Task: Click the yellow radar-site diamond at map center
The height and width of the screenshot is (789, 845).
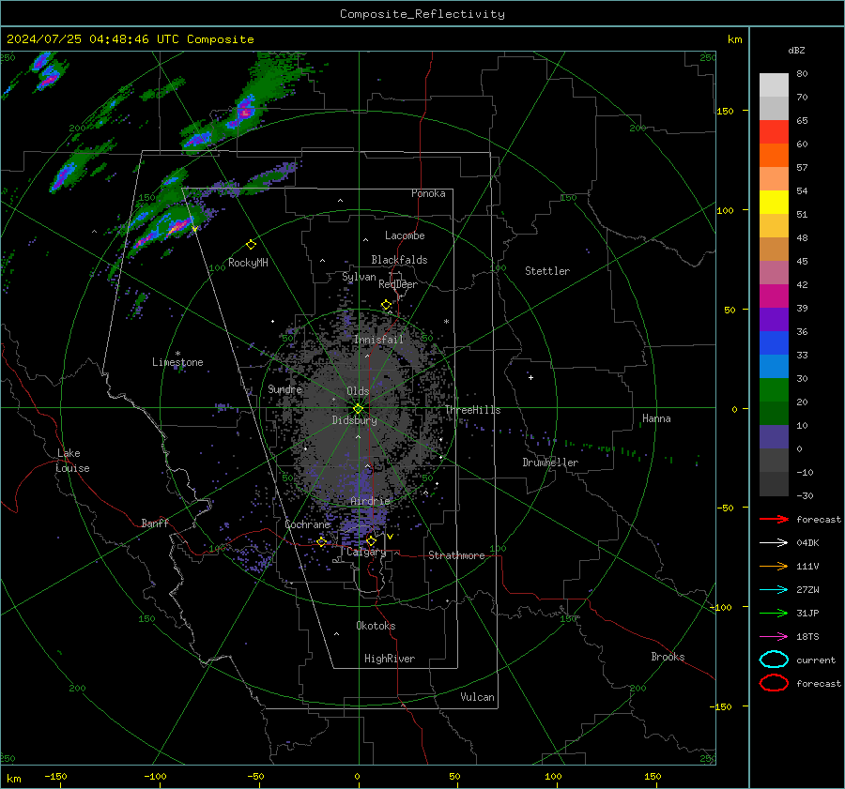Action: pos(358,409)
